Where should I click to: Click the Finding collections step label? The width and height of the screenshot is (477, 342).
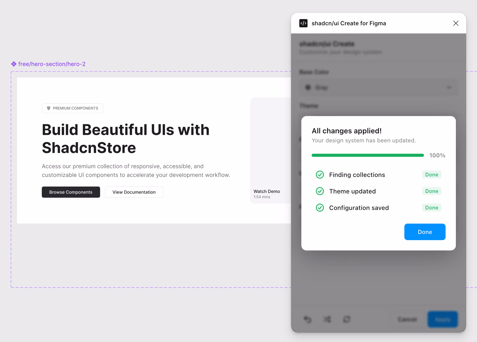(357, 175)
